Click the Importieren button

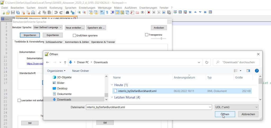click(30, 35)
